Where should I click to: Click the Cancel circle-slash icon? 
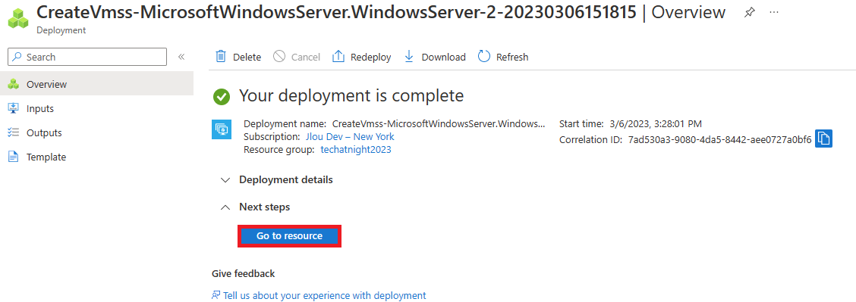(x=279, y=57)
